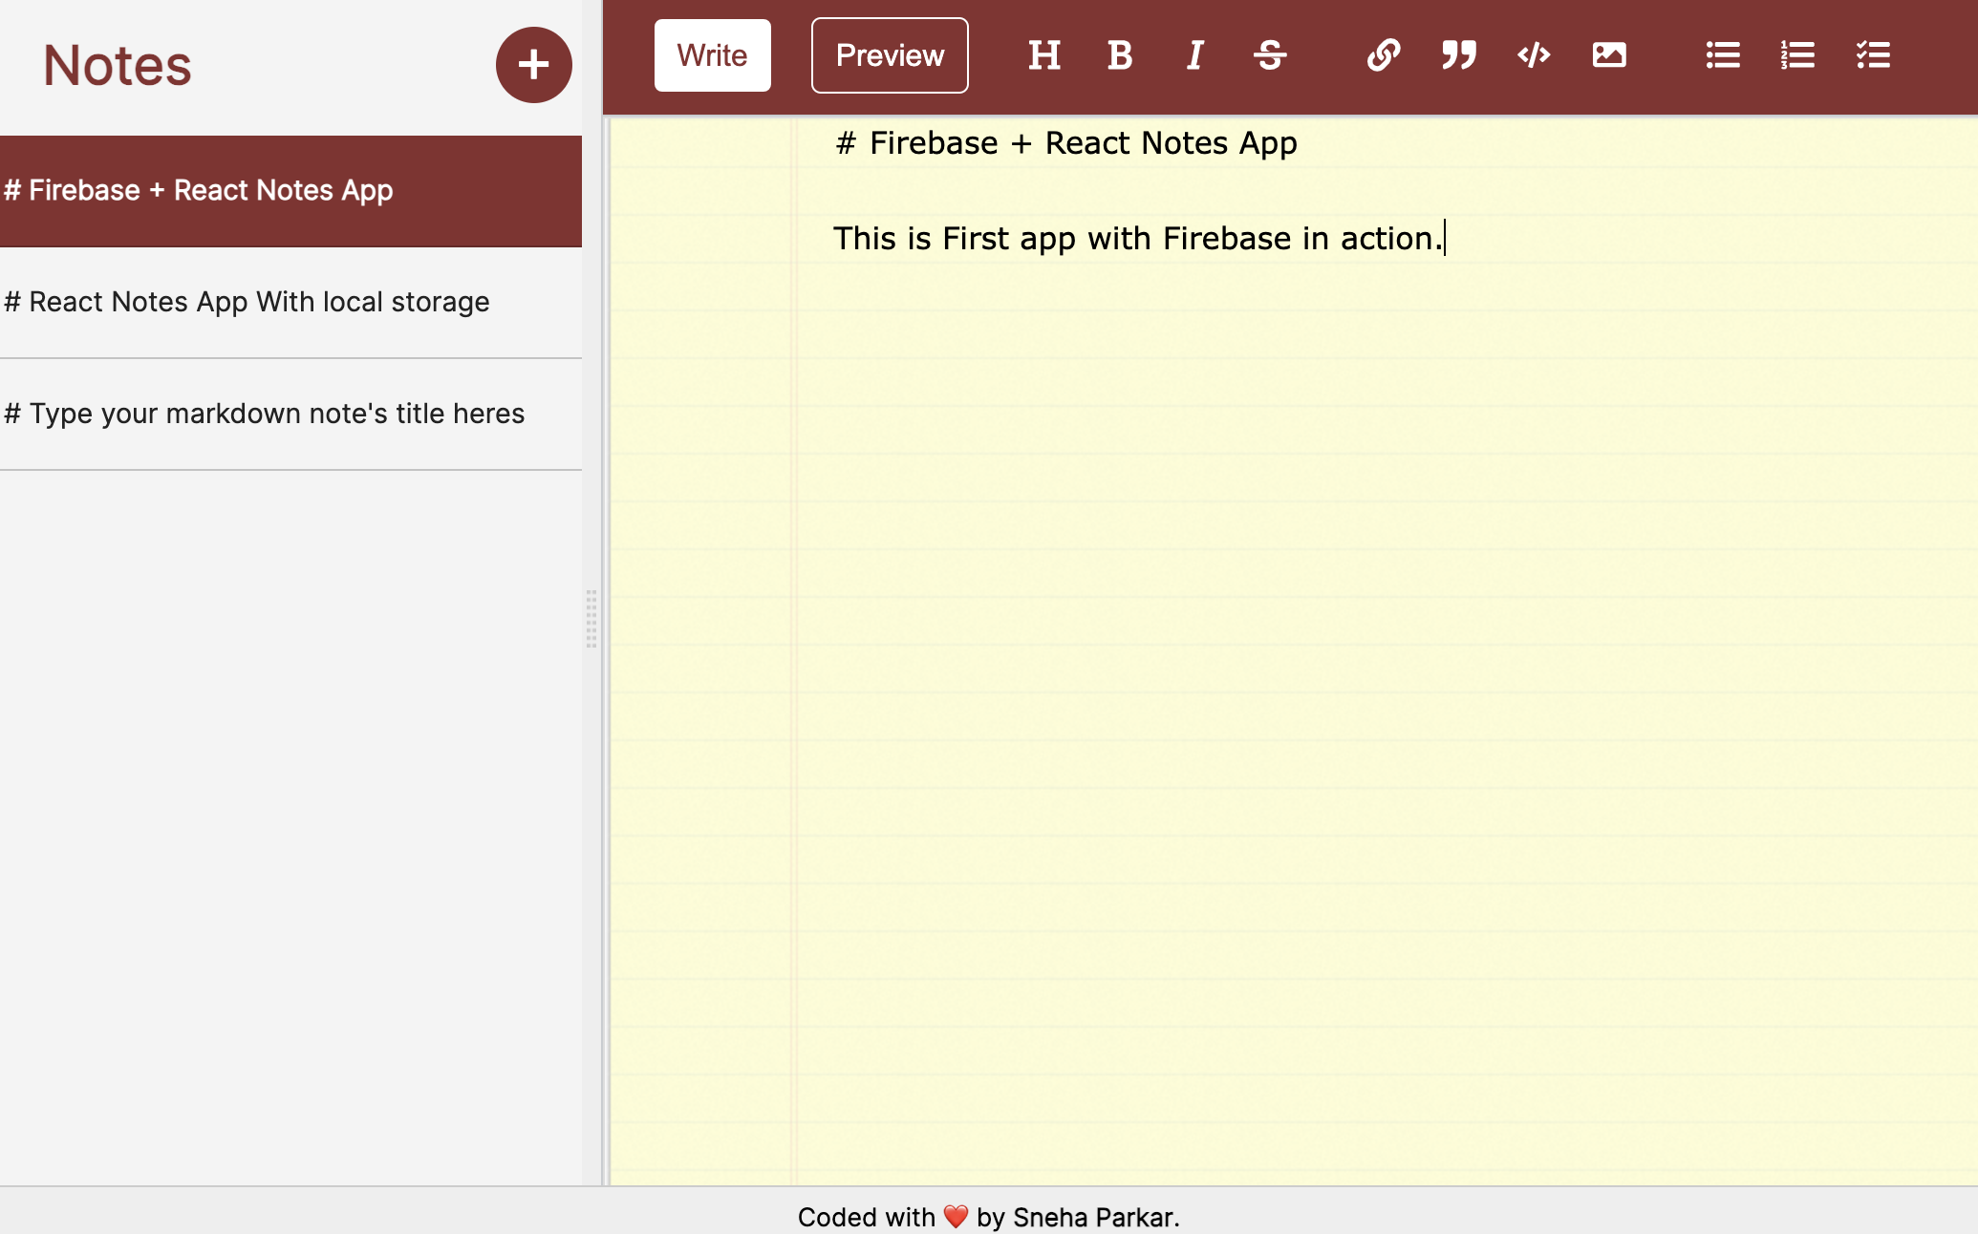This screenshot has height=1234, width=1978.
Task: Open React Notes App With local storage note
Action: click(x=290, y=302)
